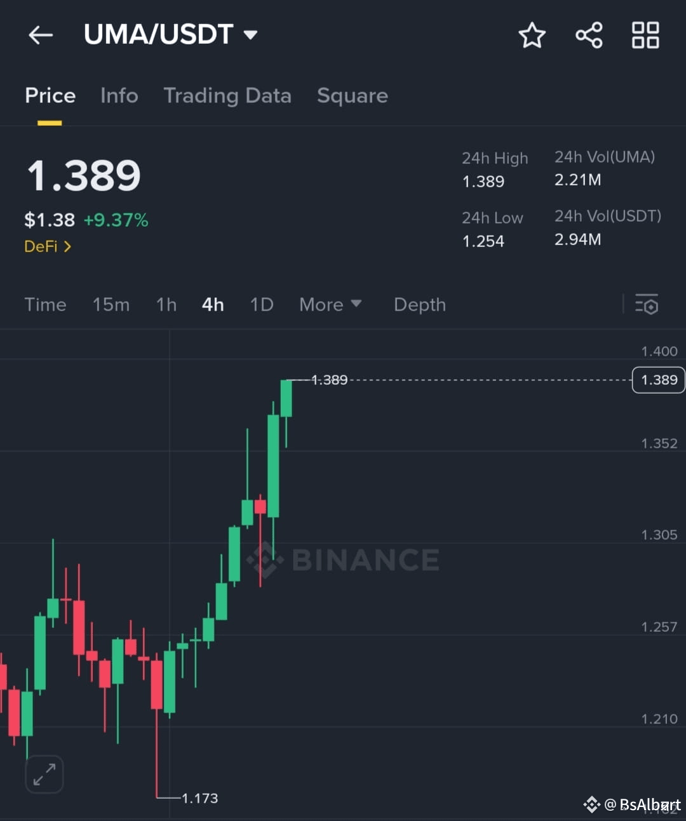This screenshot has width=686, height=821.
Task: Open the Square tab
Action: pos(353,96)
